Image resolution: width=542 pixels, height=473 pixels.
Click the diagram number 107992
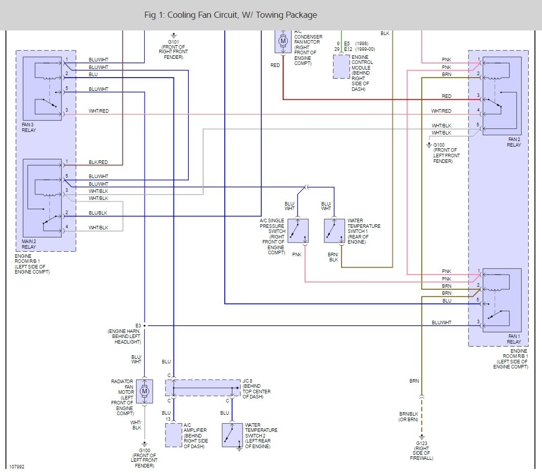tap(17, 467)
